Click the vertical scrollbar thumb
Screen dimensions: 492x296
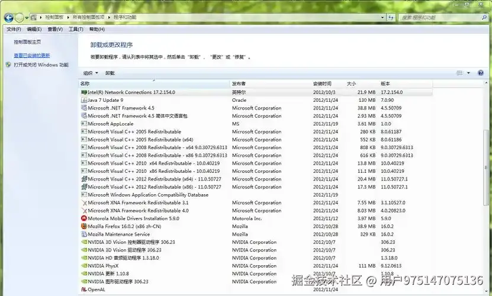(486, 168)
